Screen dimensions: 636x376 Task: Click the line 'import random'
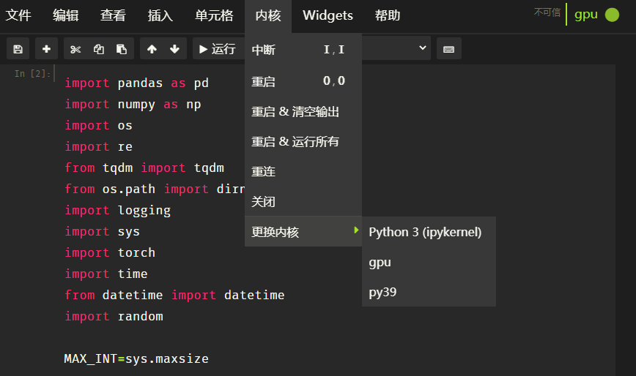114,316
